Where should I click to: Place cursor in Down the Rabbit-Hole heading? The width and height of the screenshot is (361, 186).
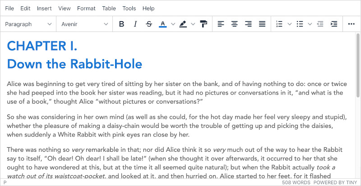(x=74, y=64)
